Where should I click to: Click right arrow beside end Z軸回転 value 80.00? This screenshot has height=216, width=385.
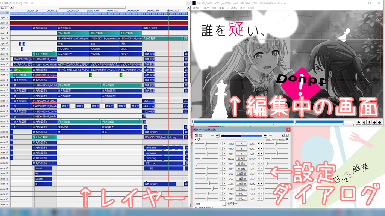[262, 184]
